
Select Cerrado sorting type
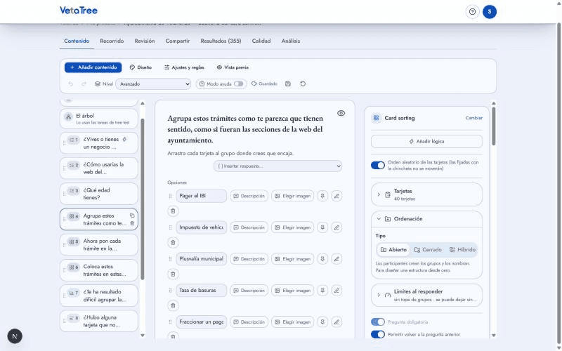coord(428,250)
